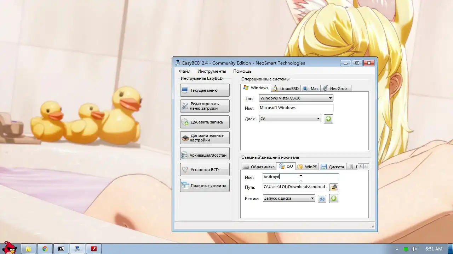Open Google Chrome from taskbar

[45, 249]
